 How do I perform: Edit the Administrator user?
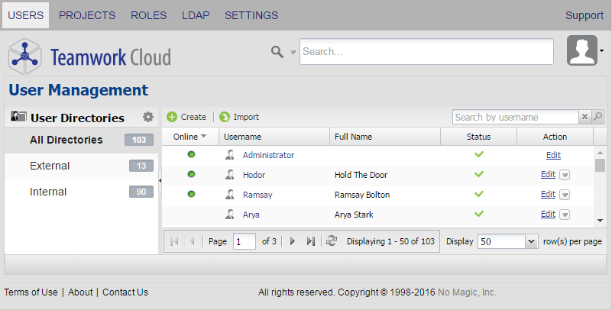(553, 155)
